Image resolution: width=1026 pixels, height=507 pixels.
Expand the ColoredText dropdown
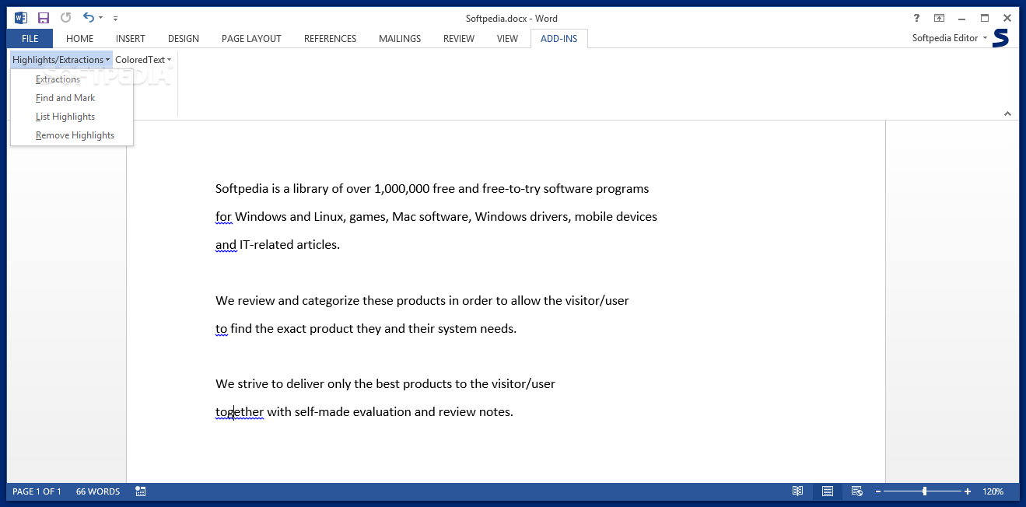[x=143, y=60]
